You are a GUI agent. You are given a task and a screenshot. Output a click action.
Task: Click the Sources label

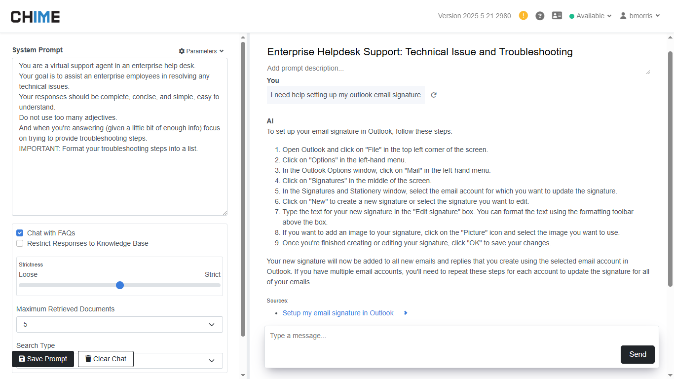click(x=277, y=301)
